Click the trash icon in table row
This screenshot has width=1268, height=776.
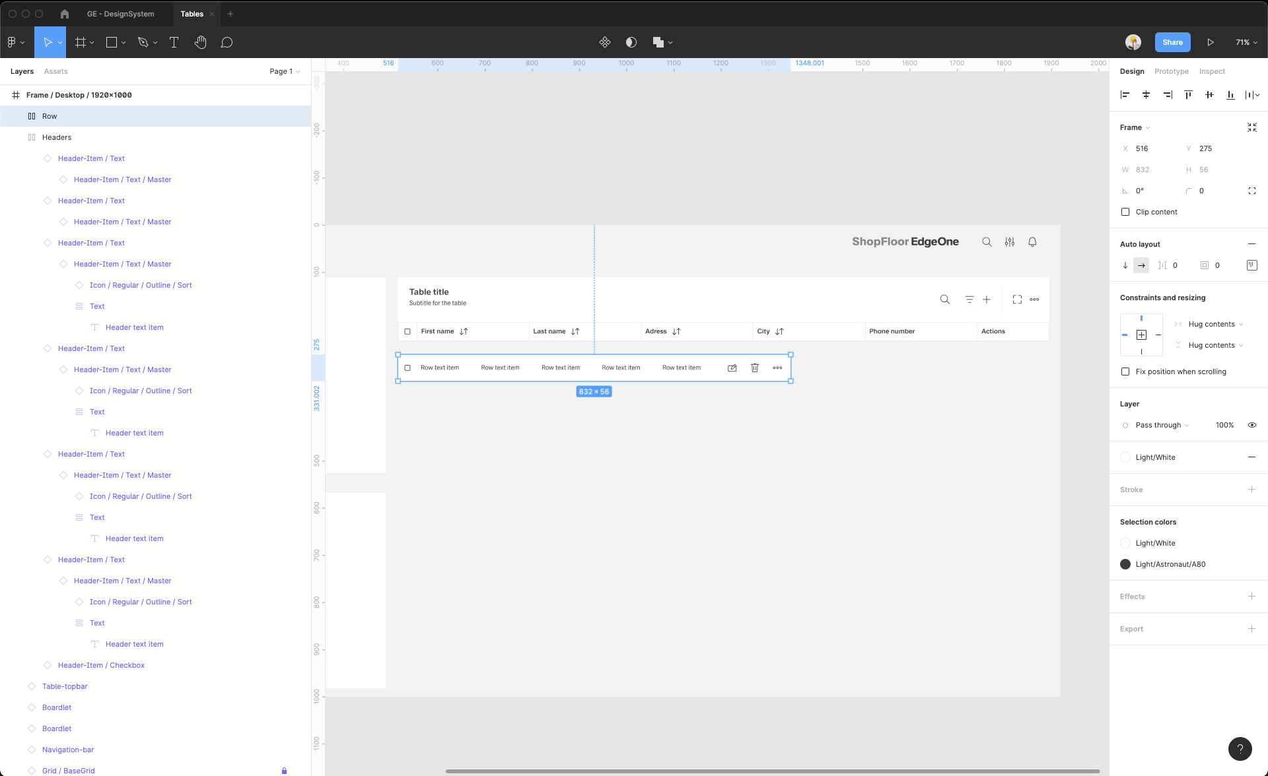755,368
